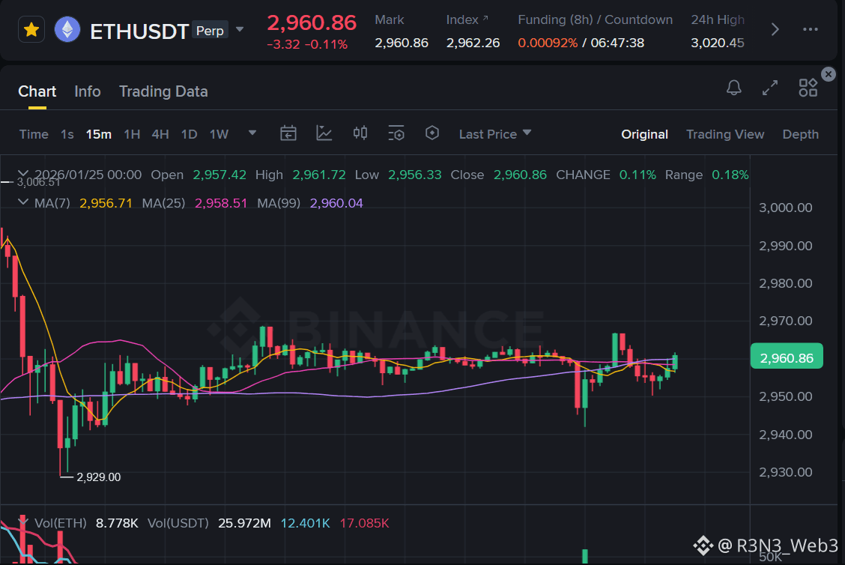Open the calendar date-range picker

point(288,133)
